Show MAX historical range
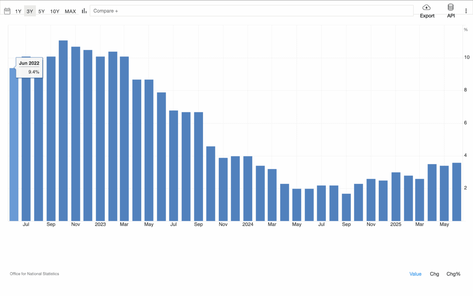 tap(70, 11)
